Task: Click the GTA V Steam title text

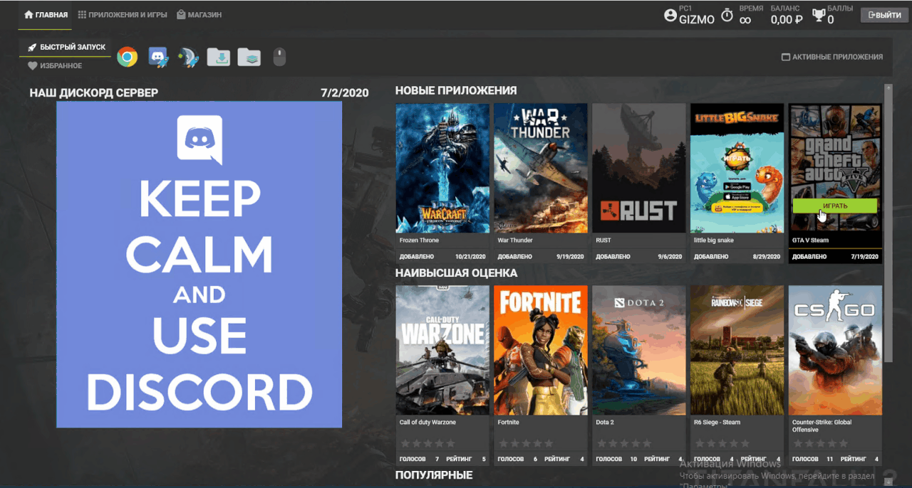Action: point(811,240)
